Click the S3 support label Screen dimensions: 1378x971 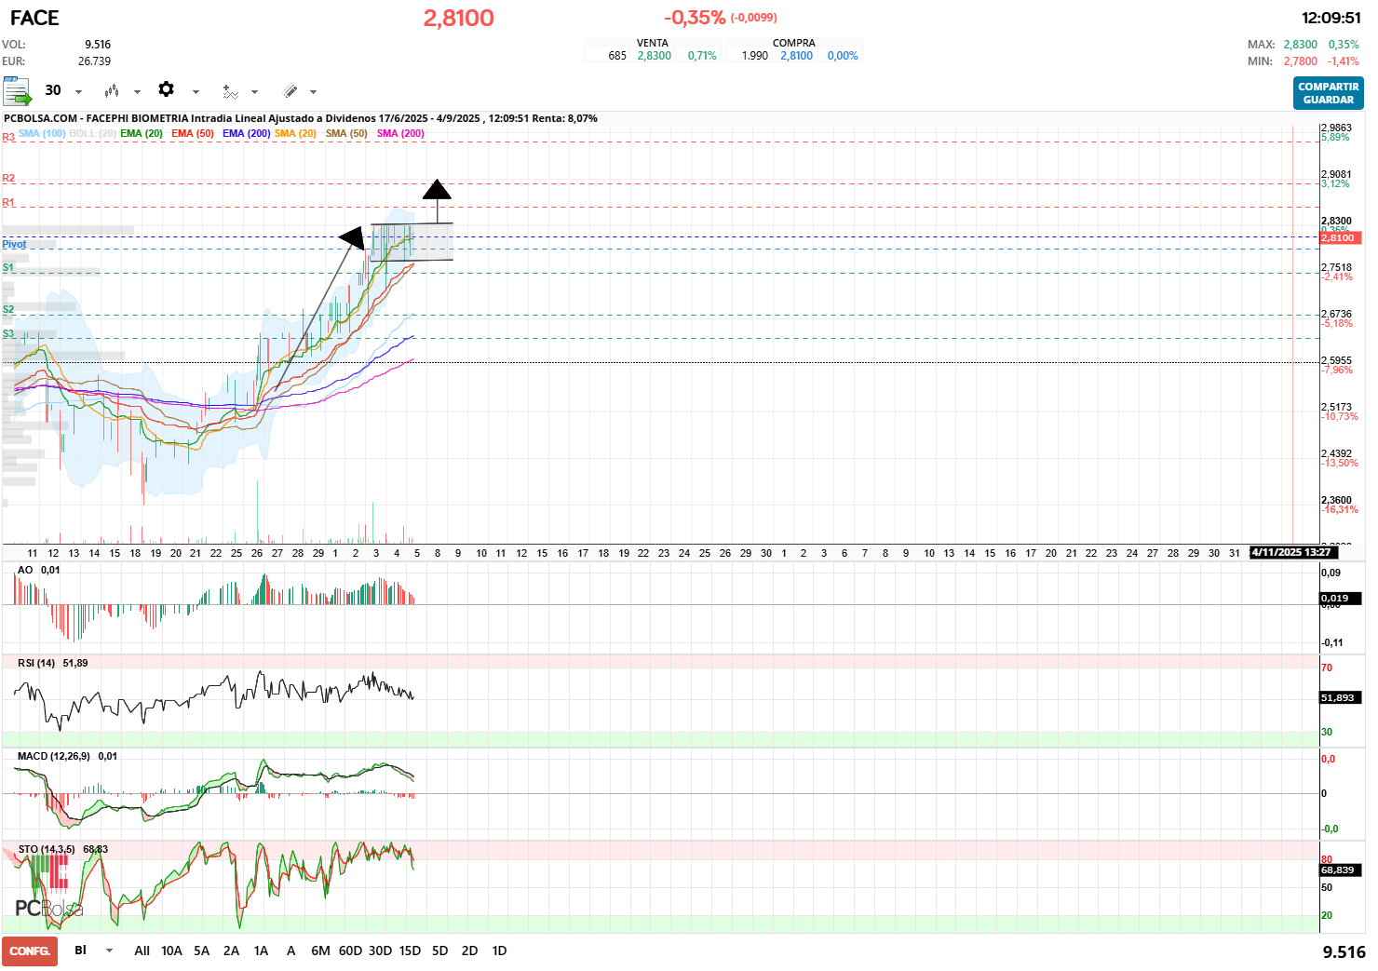click(x=8, y=333)
